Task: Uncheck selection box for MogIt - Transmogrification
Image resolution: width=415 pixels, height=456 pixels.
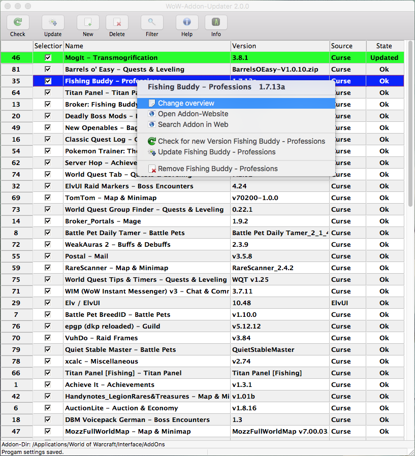Action: click(x=48, y=57)
